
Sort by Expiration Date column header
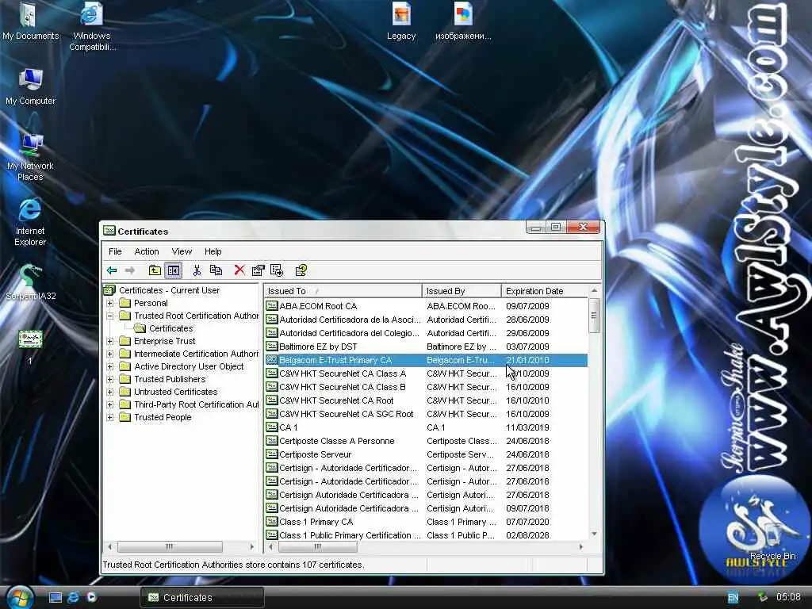tap(545, 291)
